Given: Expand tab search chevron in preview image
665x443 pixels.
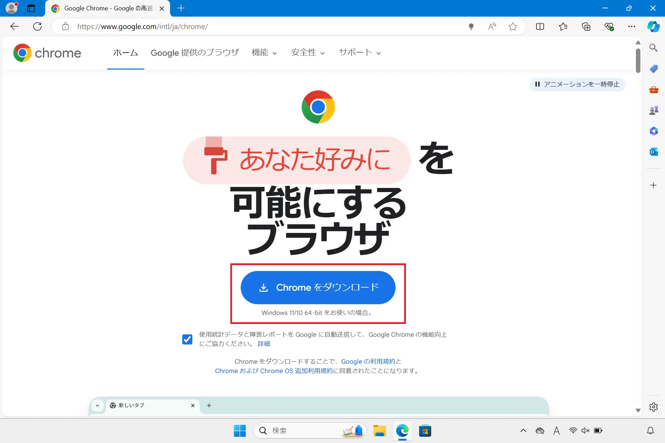Looking at the screenshot, I should pyautogui.click(x=98, y=406).
